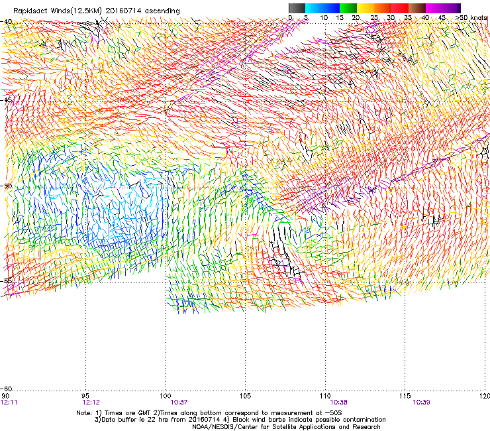Click the gray 0-5 knots color swatch
This screenshot has width=490, height=431.
point(297,8)
